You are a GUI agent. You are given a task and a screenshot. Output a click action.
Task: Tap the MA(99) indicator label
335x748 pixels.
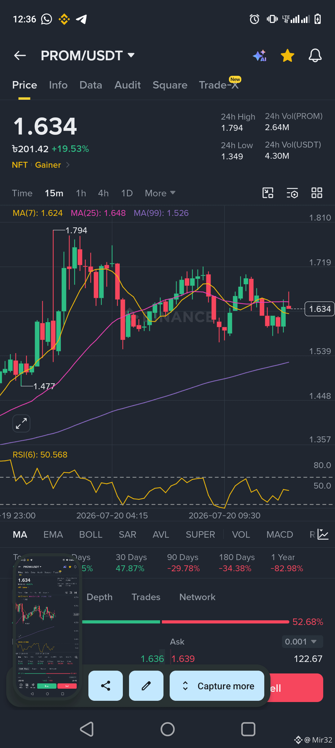161,213
